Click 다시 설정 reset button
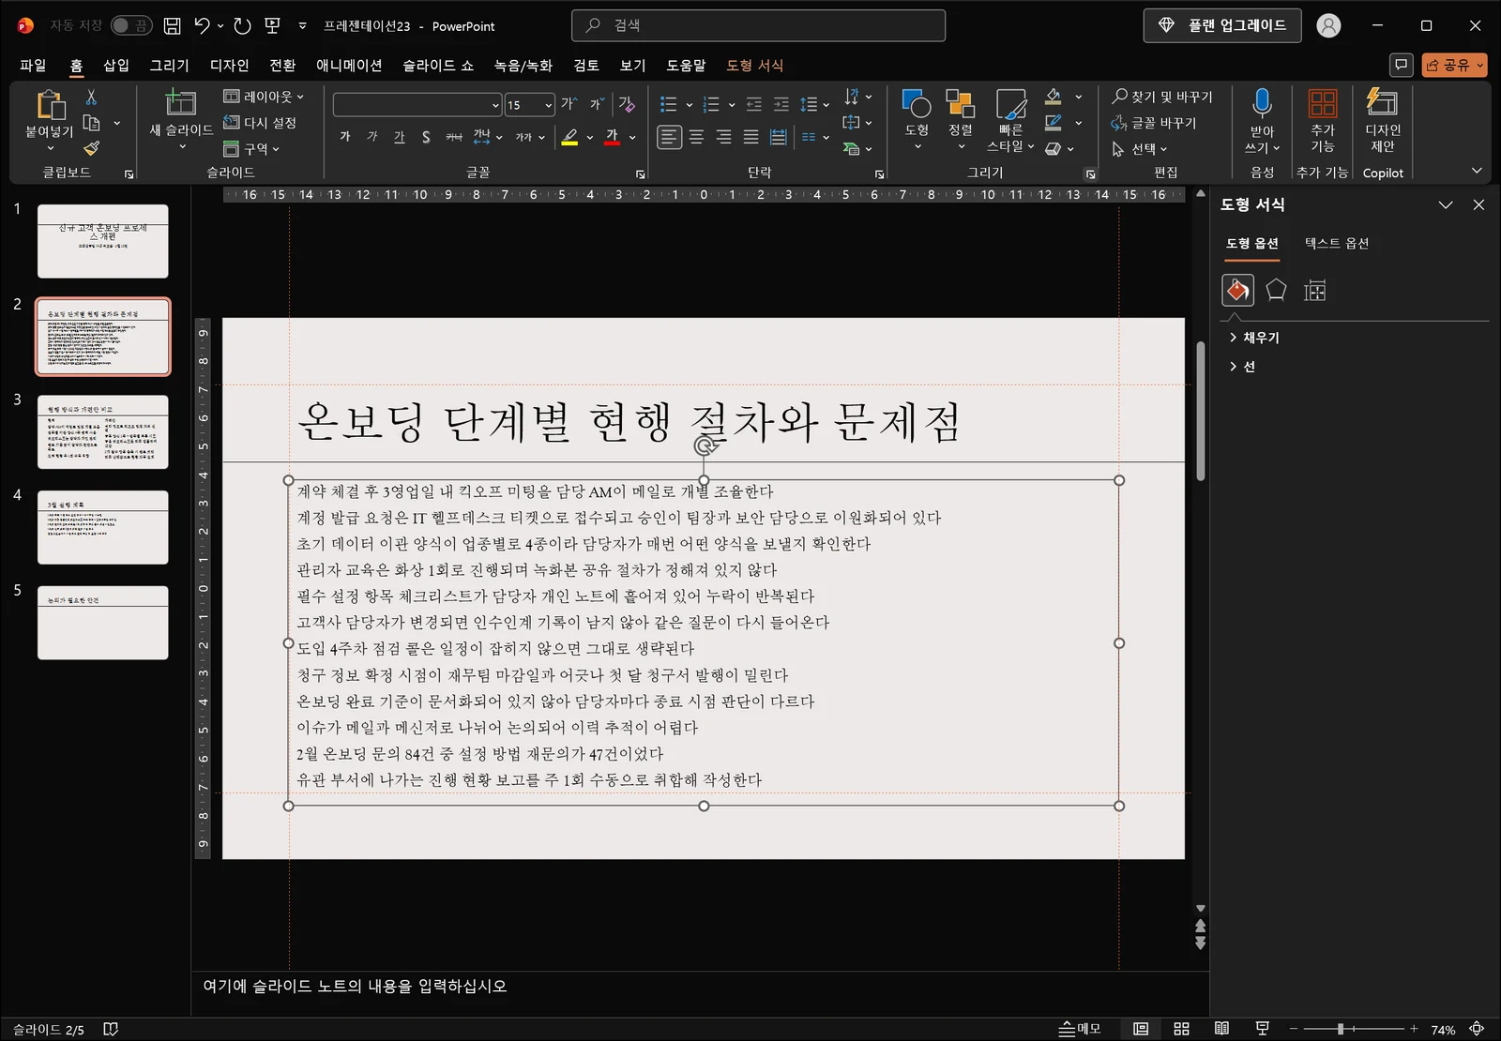Screen dimensions: 1501x1041 point(260,123)
